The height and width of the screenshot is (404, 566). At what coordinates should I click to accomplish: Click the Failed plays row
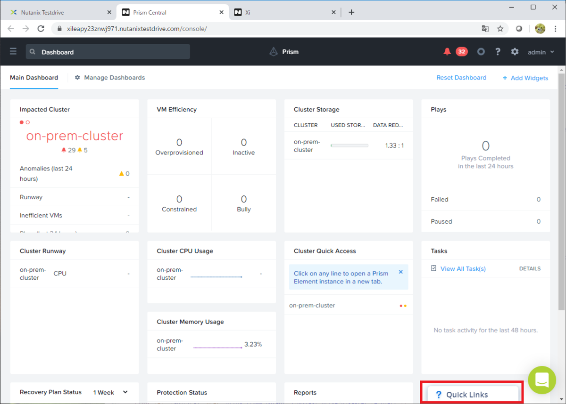point(485,200)
